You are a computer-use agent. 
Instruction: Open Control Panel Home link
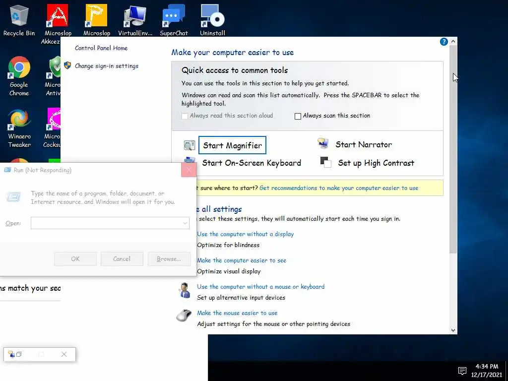click(x=101, y=48)
